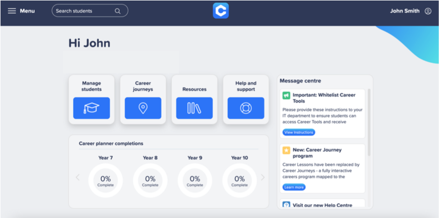Click the green megaphone message icon

286,95
